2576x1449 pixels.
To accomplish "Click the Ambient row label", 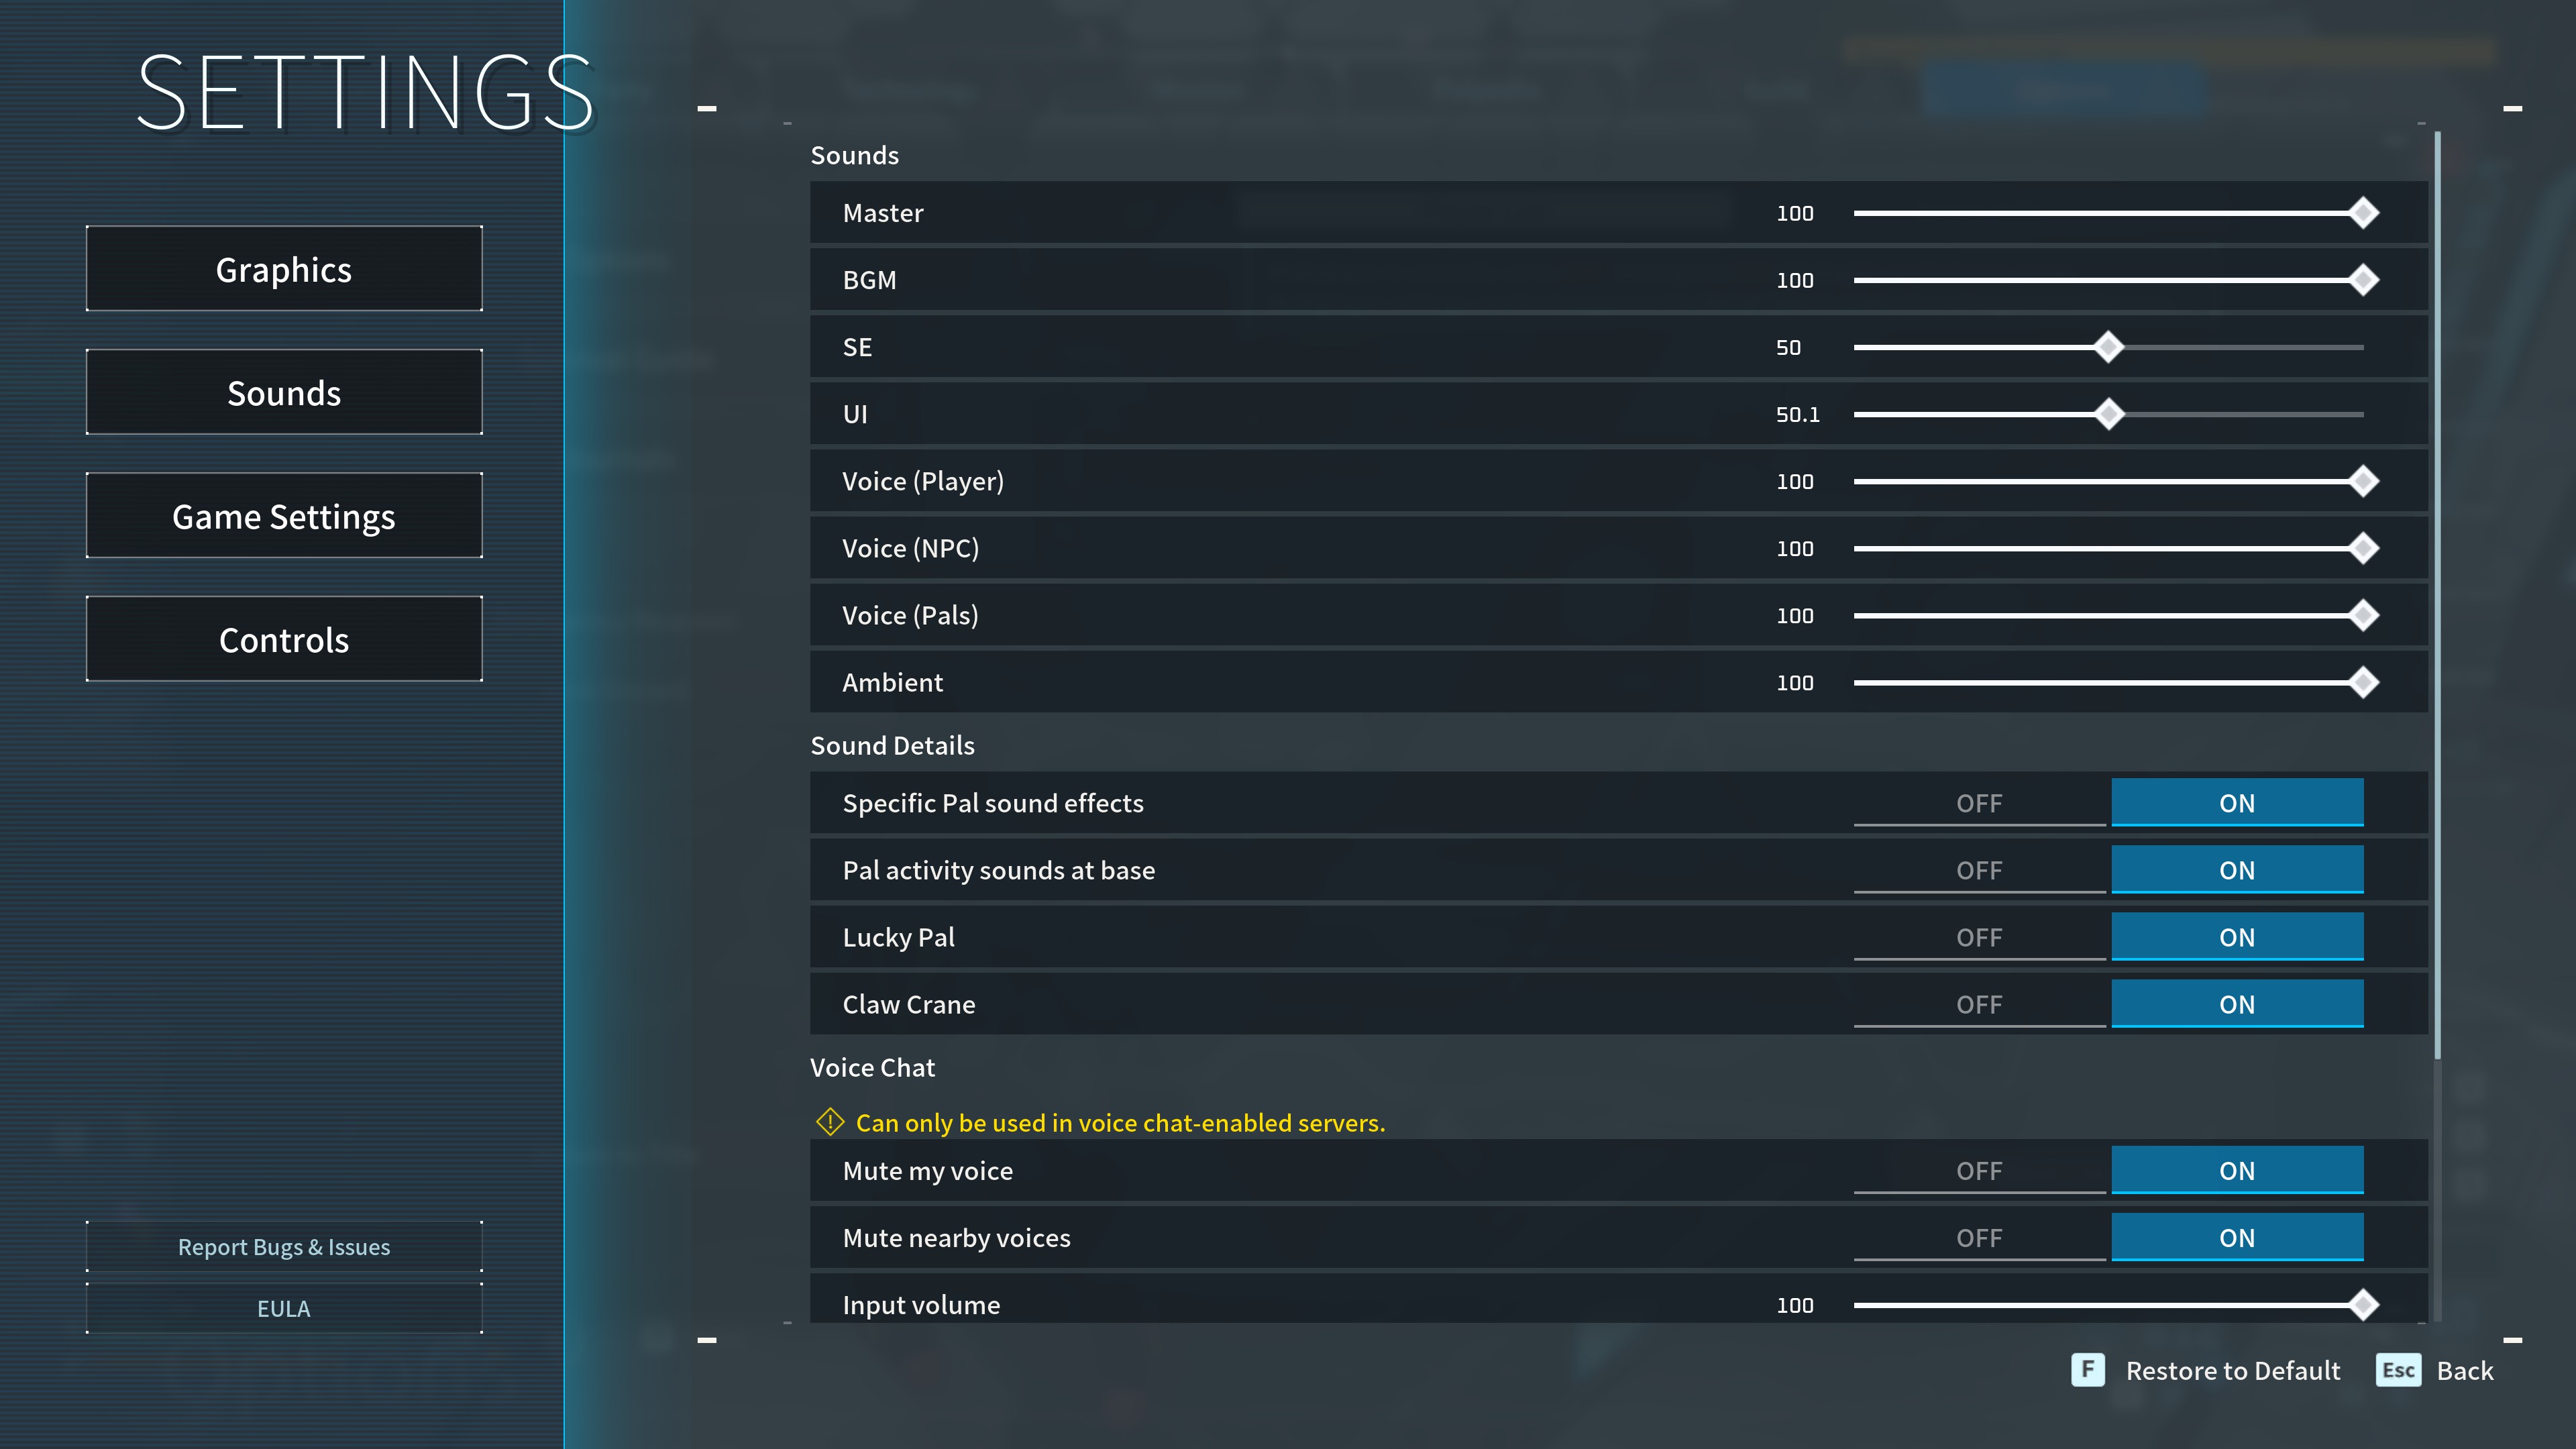I will [892, 682].
